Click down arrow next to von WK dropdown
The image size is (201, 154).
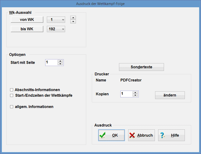(73, 22)
